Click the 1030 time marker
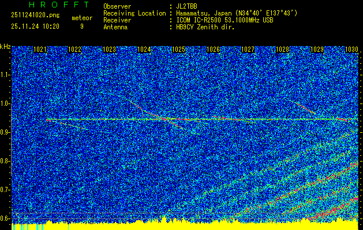363x230 pixels. click(351, 50)
